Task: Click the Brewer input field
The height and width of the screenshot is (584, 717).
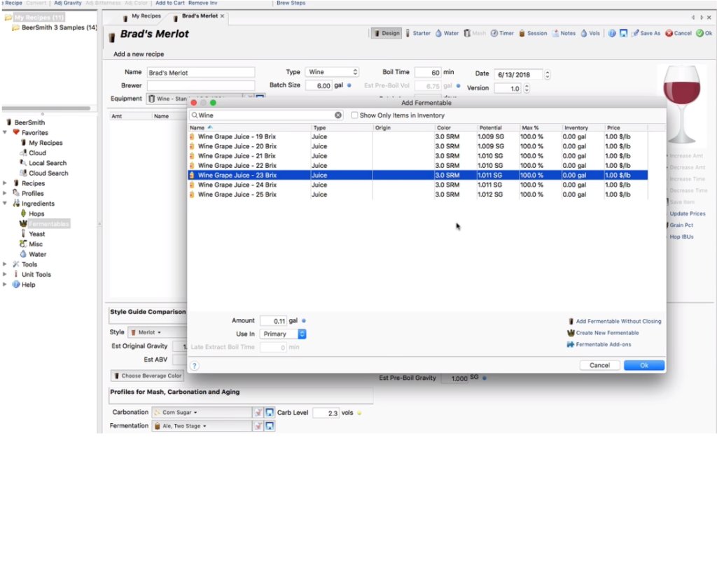Action: coord(201,85)
